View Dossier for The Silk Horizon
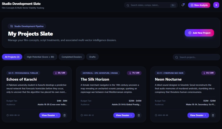The image size is (222, 129). [x=124, y=115]
